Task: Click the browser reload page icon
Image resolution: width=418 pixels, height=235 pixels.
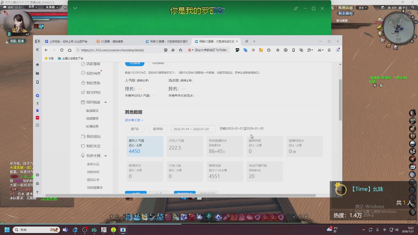Action: coord(62,50)
